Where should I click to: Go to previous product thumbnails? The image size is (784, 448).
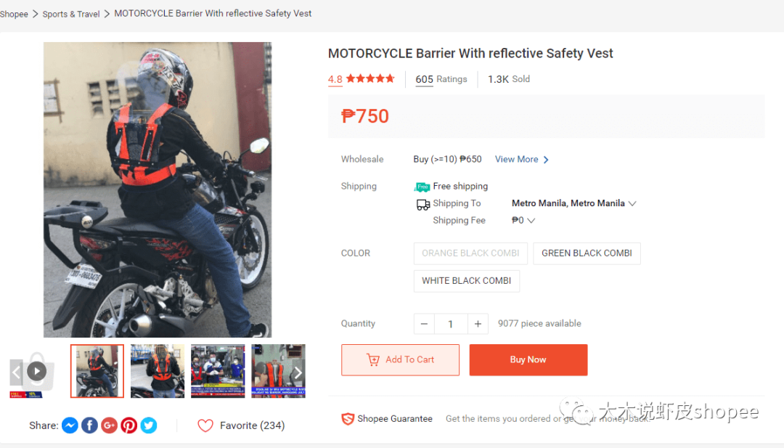click(16, 372)
